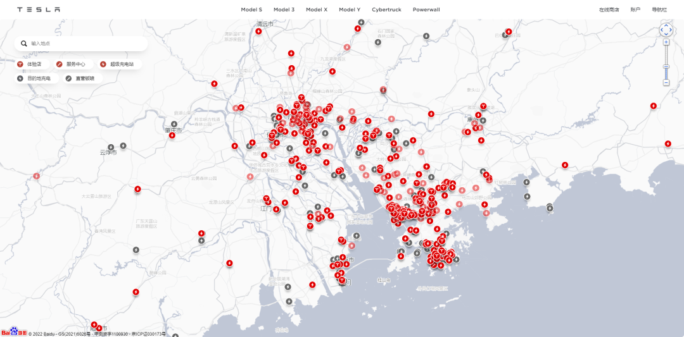This screenshot has width=684, height=337.
Task: Zoom out using the minus button
Action: (x=666, y=83)
